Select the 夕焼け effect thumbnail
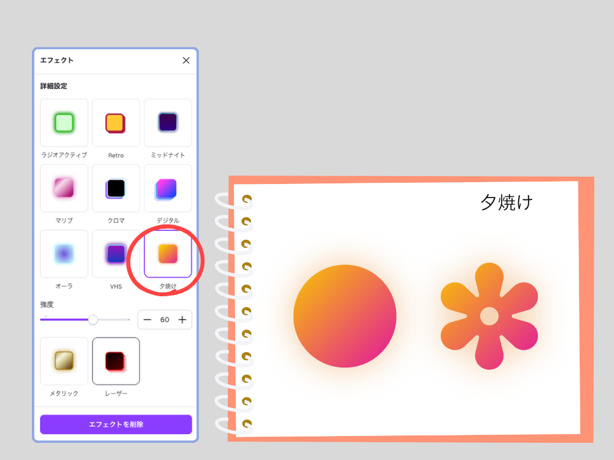614x460 pixels. [168, 254]
